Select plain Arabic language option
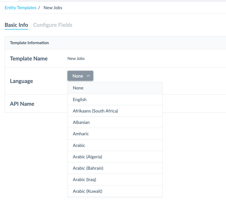The height and width of the screenshot is (215, 226). pos(115,145)
